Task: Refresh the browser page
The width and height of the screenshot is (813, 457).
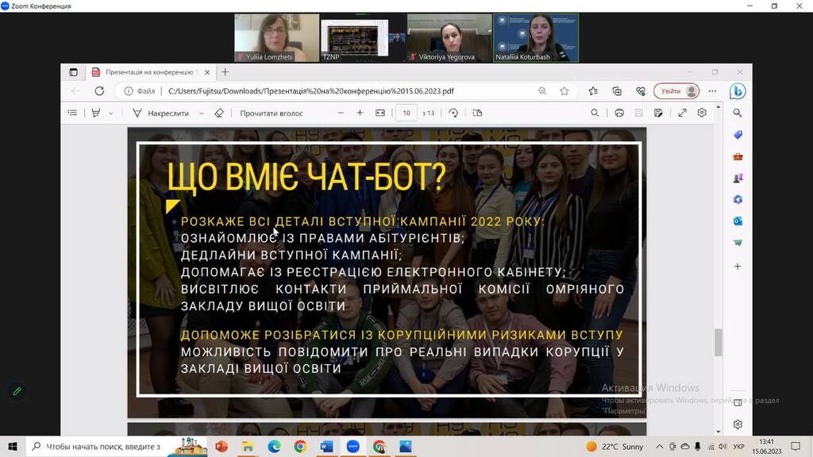Action: 99,91
